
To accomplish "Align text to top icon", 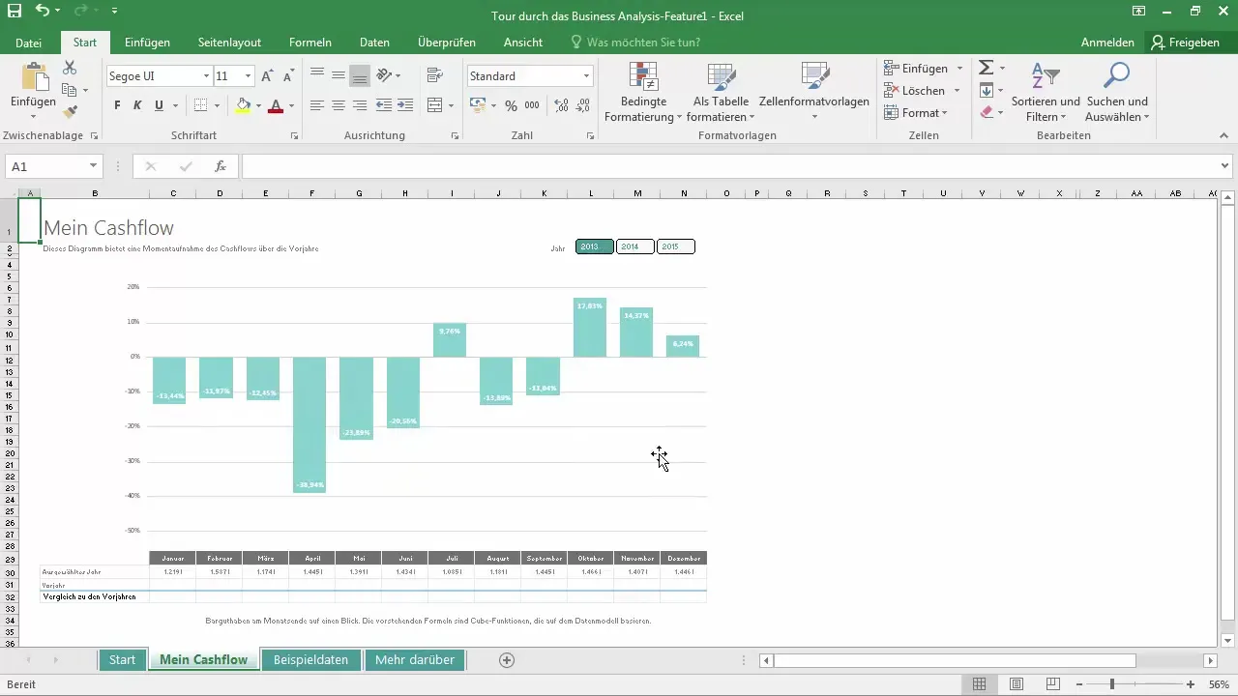I will tap(317, 75).
